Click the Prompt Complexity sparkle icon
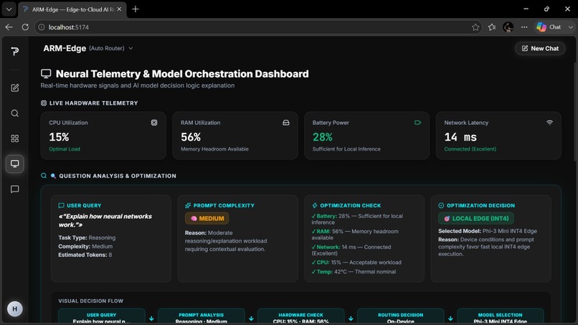Screen dimensions: 578x325 click(188, 205)
